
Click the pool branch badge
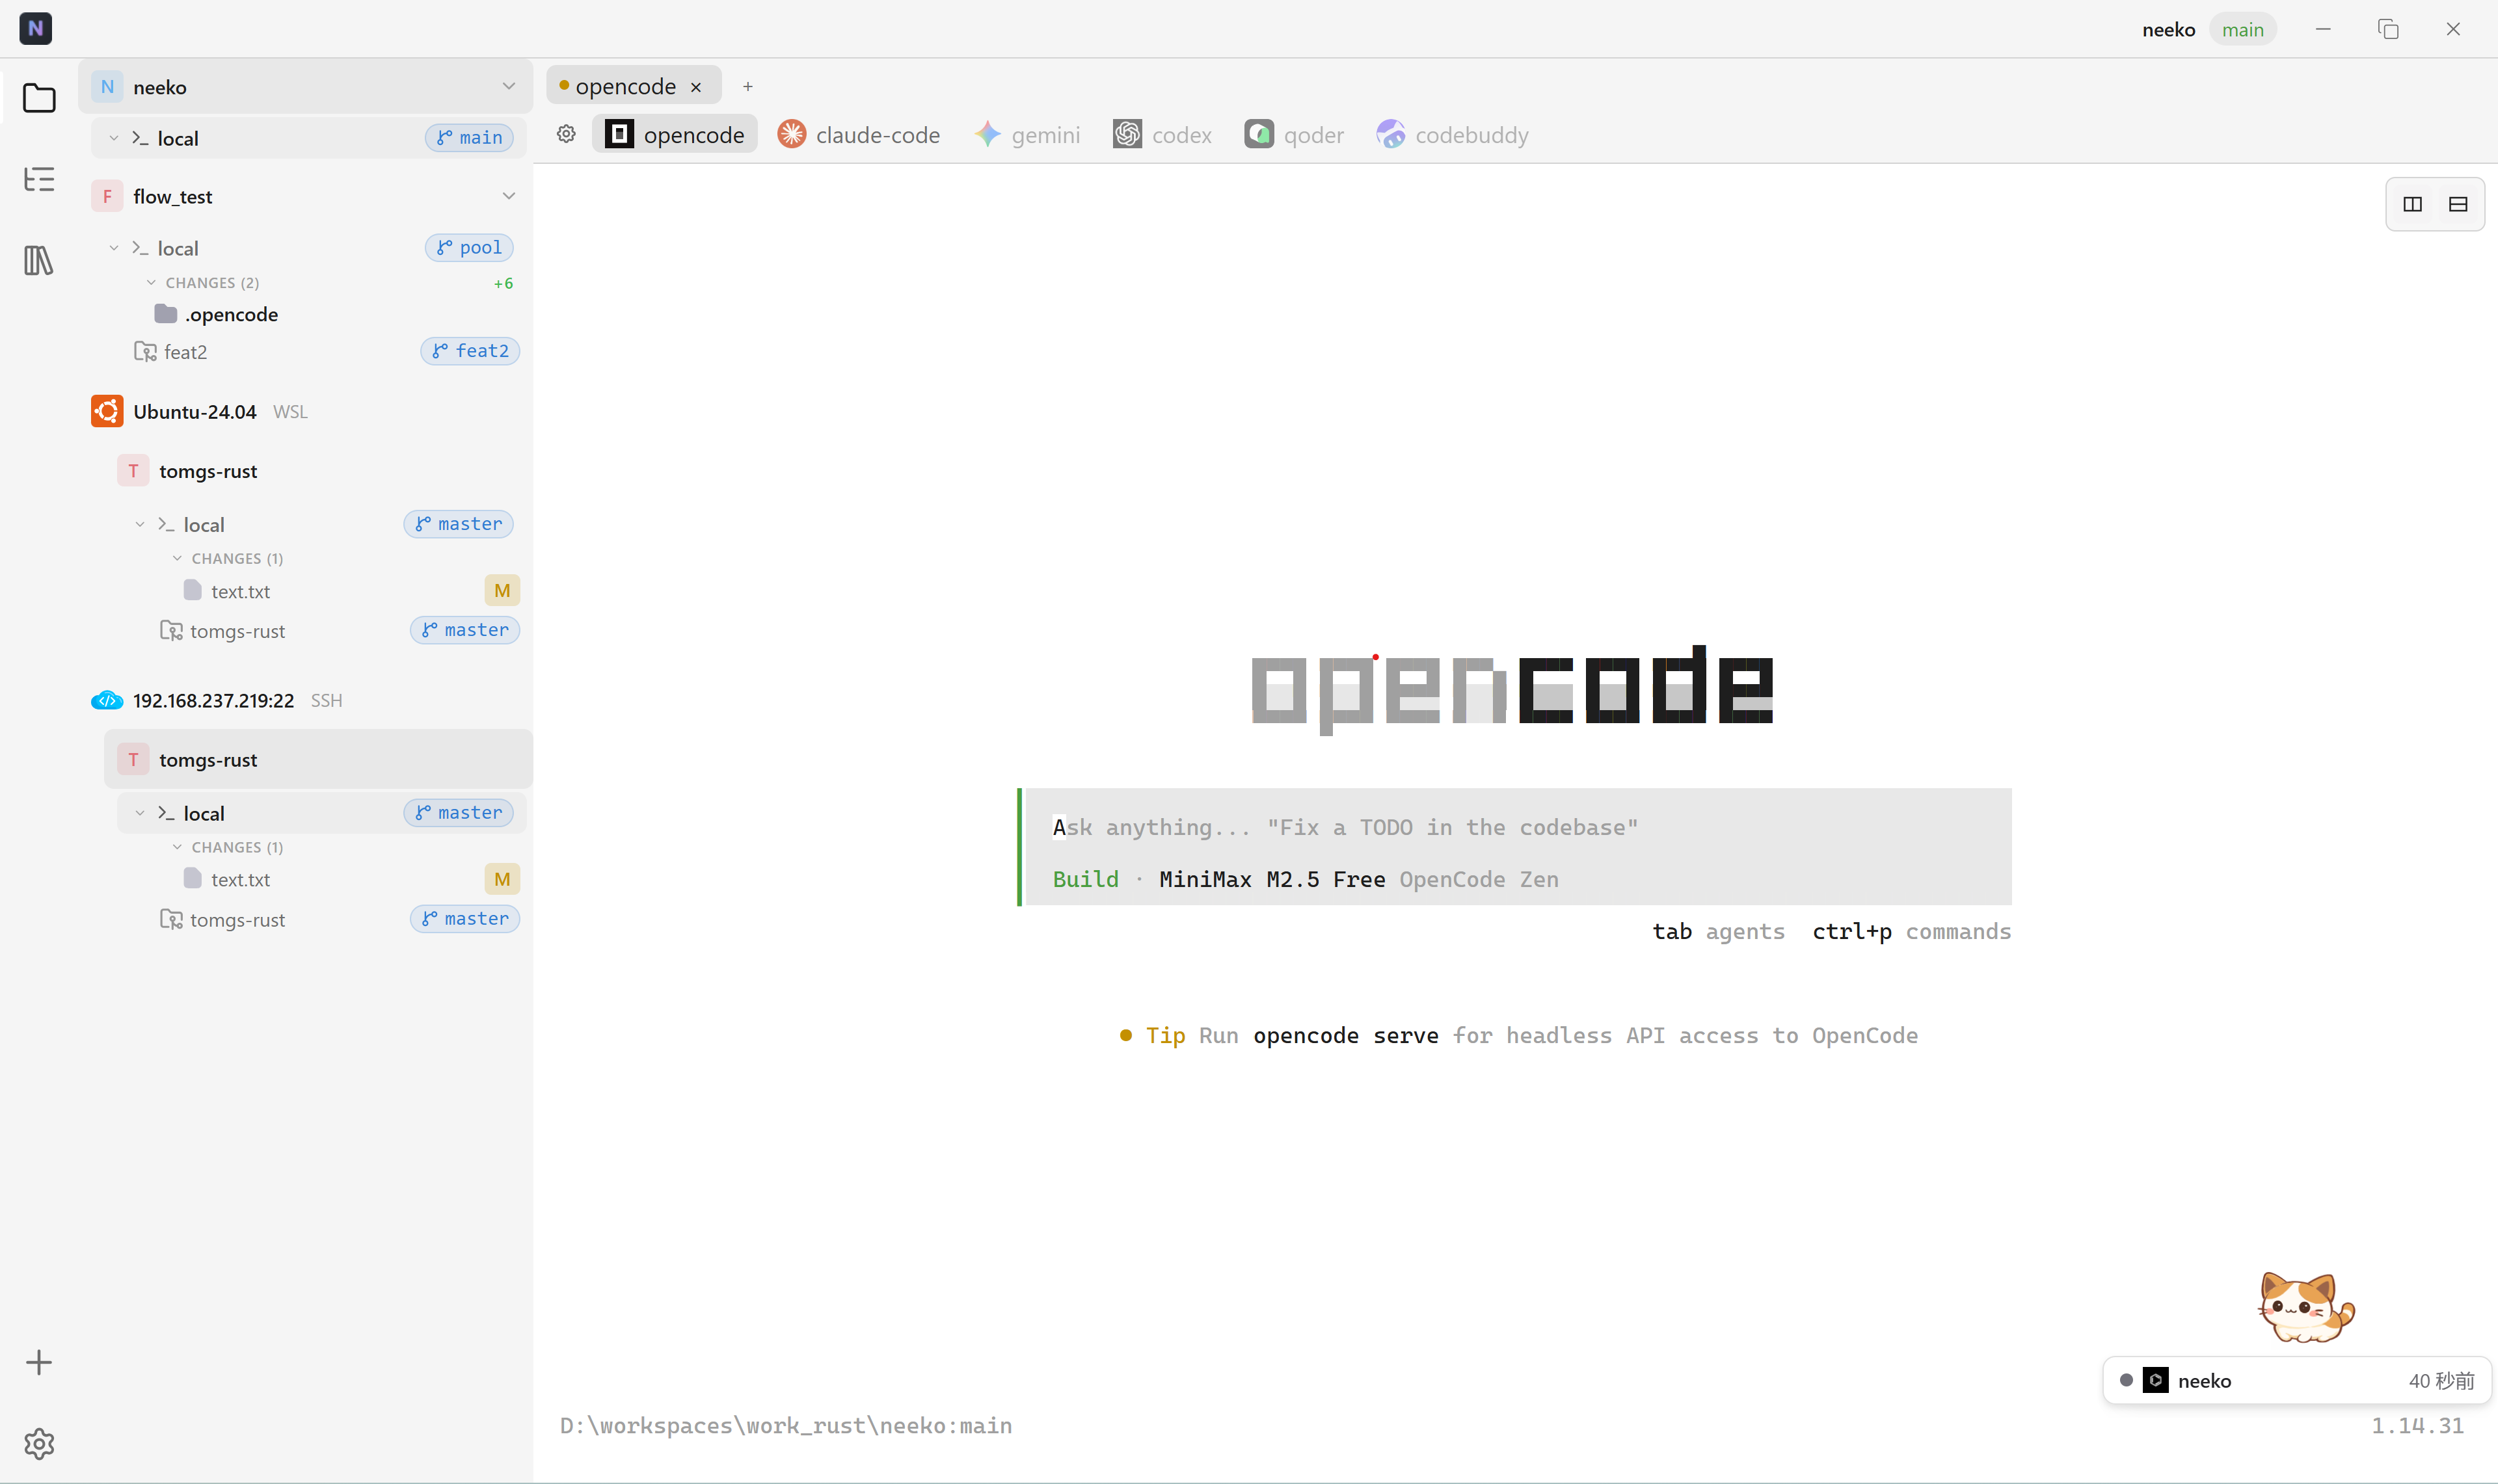469,247
